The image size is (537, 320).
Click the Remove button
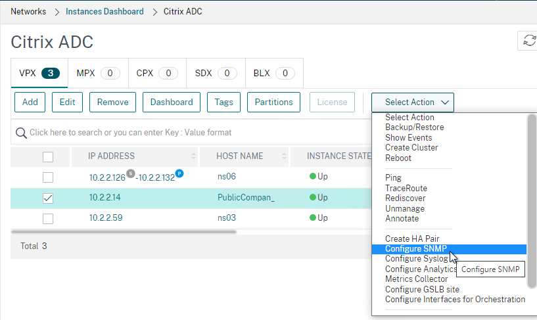(x=112, y=103)
